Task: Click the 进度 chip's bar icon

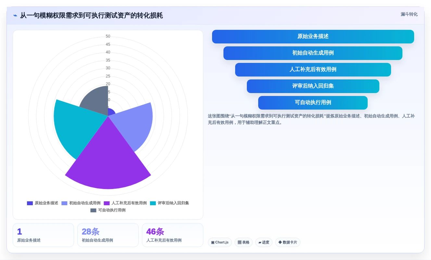Action: 260,242
